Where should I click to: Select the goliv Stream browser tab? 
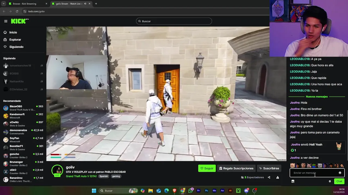(x=71, y=4)
